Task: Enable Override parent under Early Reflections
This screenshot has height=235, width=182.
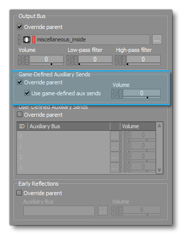Action: (19, 193)
